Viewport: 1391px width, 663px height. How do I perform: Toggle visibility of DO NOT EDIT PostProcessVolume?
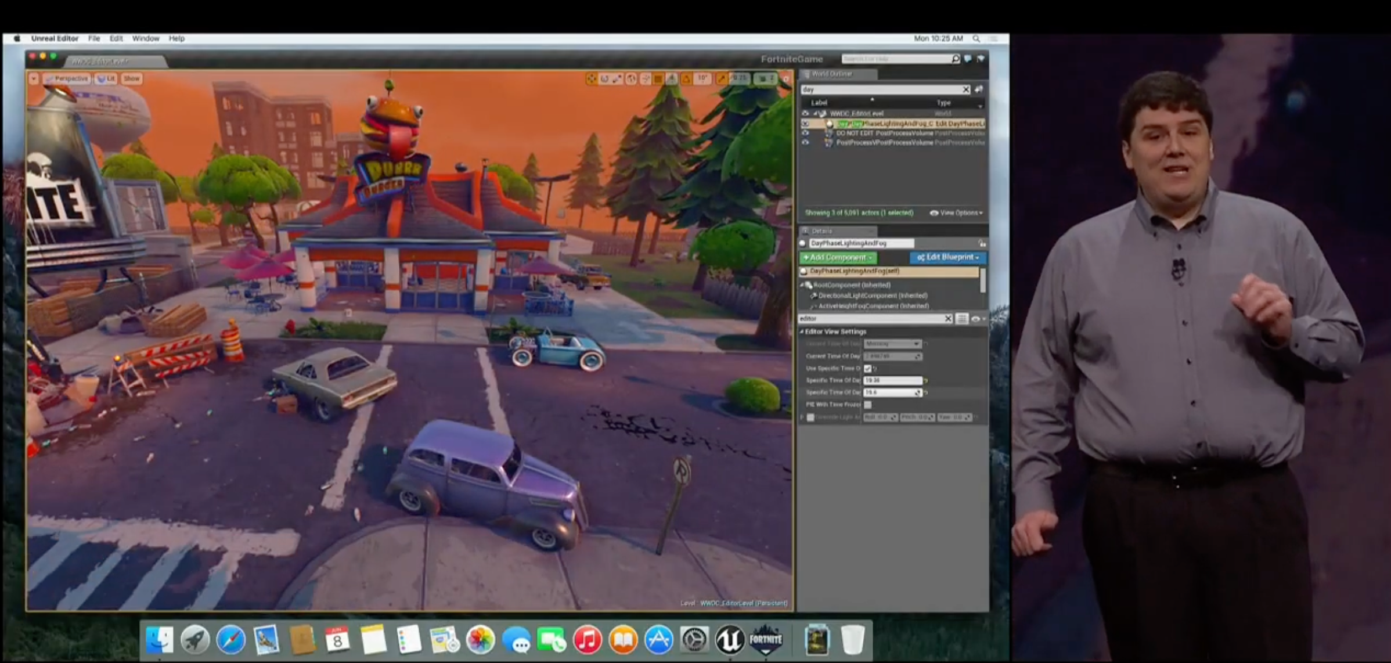point(805,133)
